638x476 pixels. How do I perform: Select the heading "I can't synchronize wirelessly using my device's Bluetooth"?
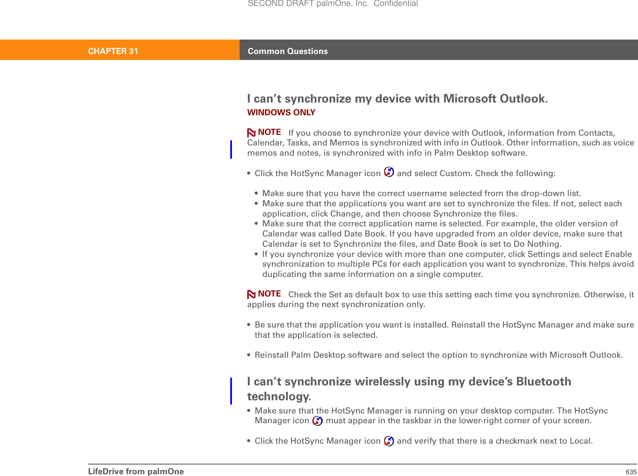pyautogui.click(x=409, y=382)
